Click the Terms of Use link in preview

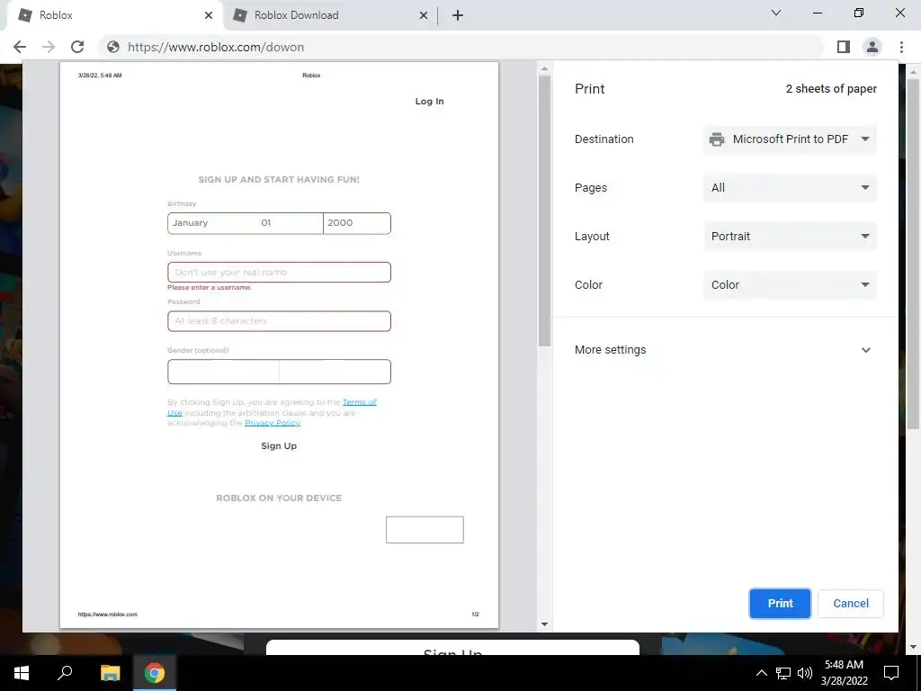tap(359, 402)
